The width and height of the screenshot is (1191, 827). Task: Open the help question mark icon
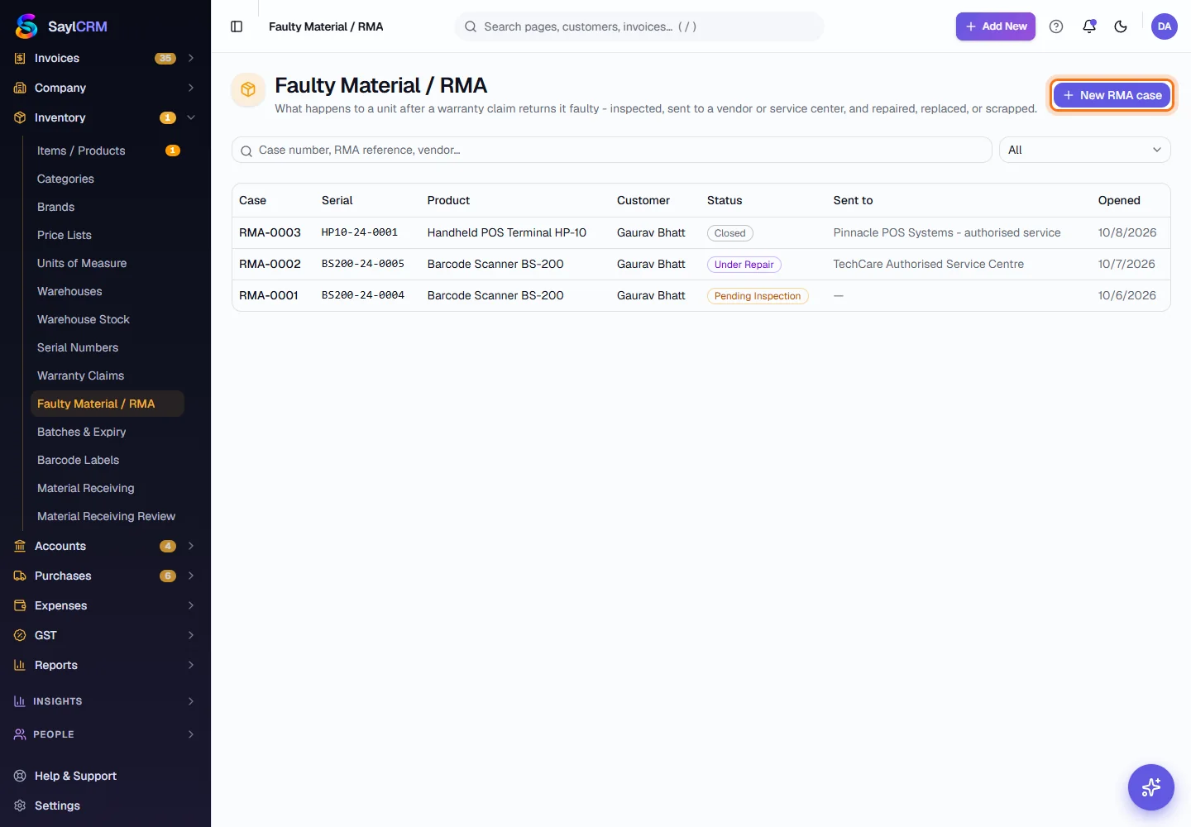click(x=1056, y=26)
